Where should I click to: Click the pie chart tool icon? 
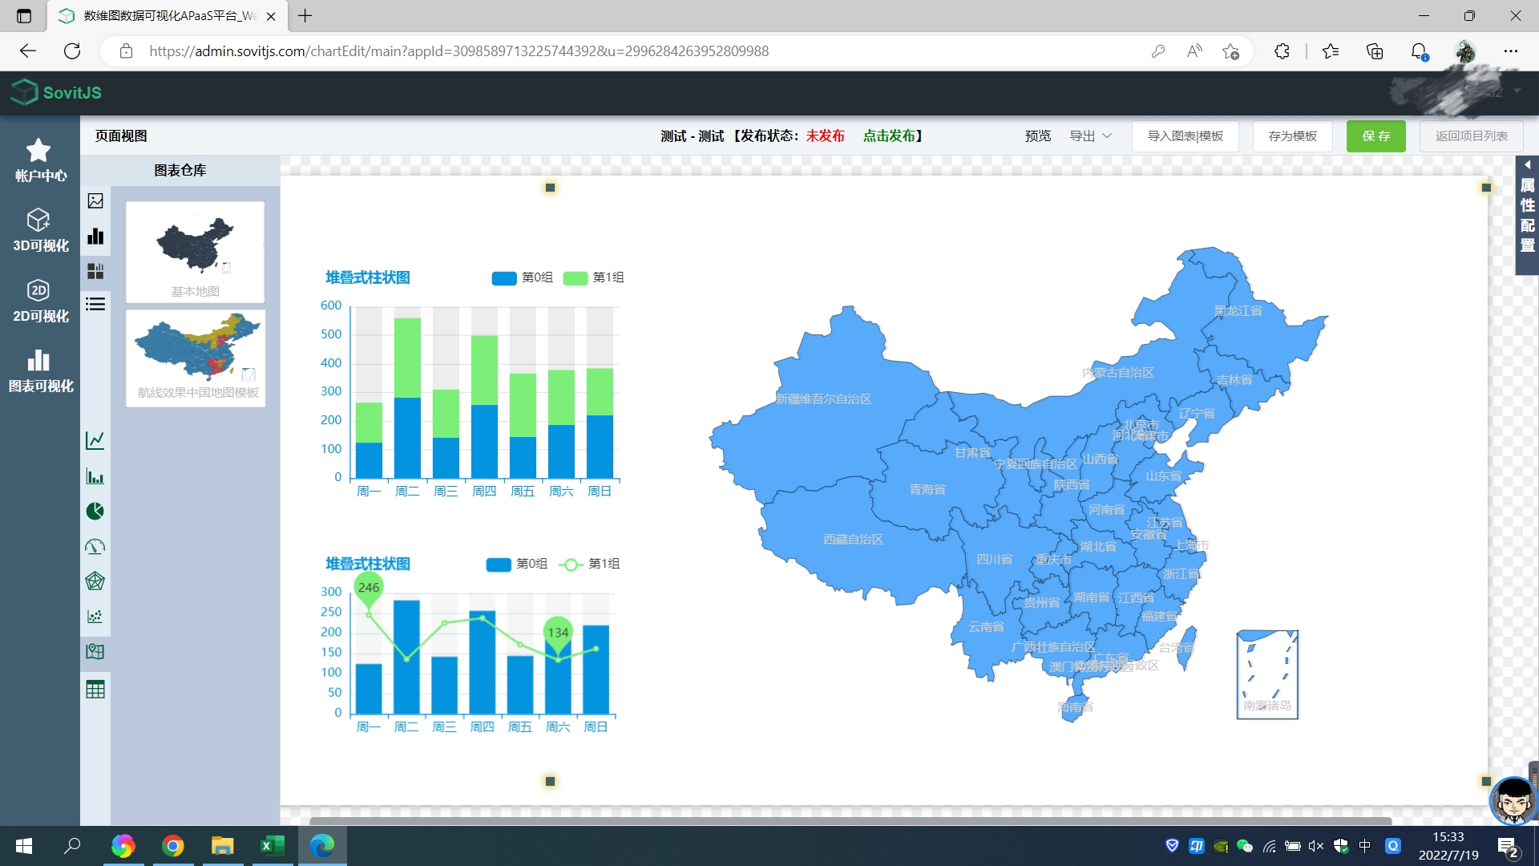click(95, 512)
